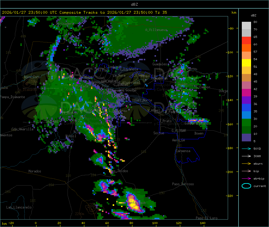The image size is (269, 227).
Task: Click the 'G_ALVEAR' map label
Action: [x=179, y=131]
